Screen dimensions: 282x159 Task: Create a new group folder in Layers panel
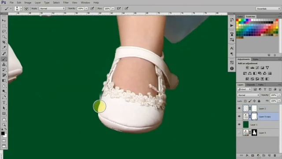263,155
